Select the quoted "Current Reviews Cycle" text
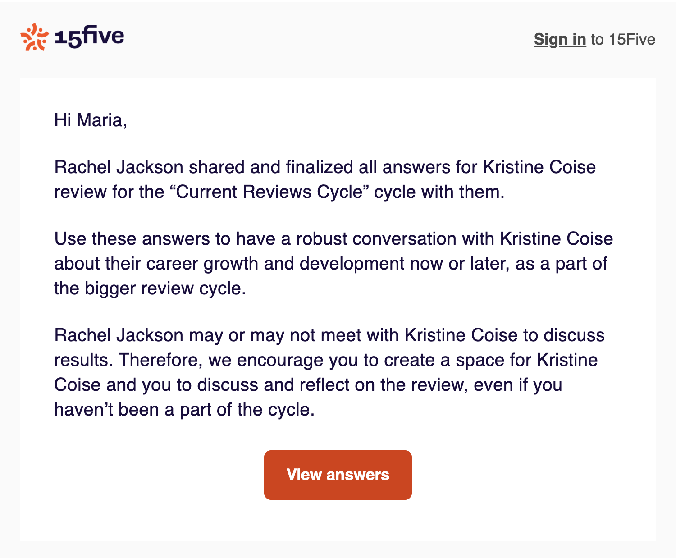This screenshot has height=558, width=676. pyautogui.click(x=269, y=192)
